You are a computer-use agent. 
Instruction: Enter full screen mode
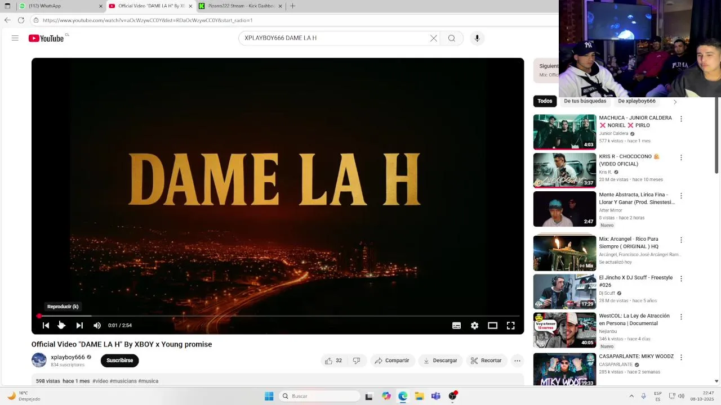tap(511, 325)
